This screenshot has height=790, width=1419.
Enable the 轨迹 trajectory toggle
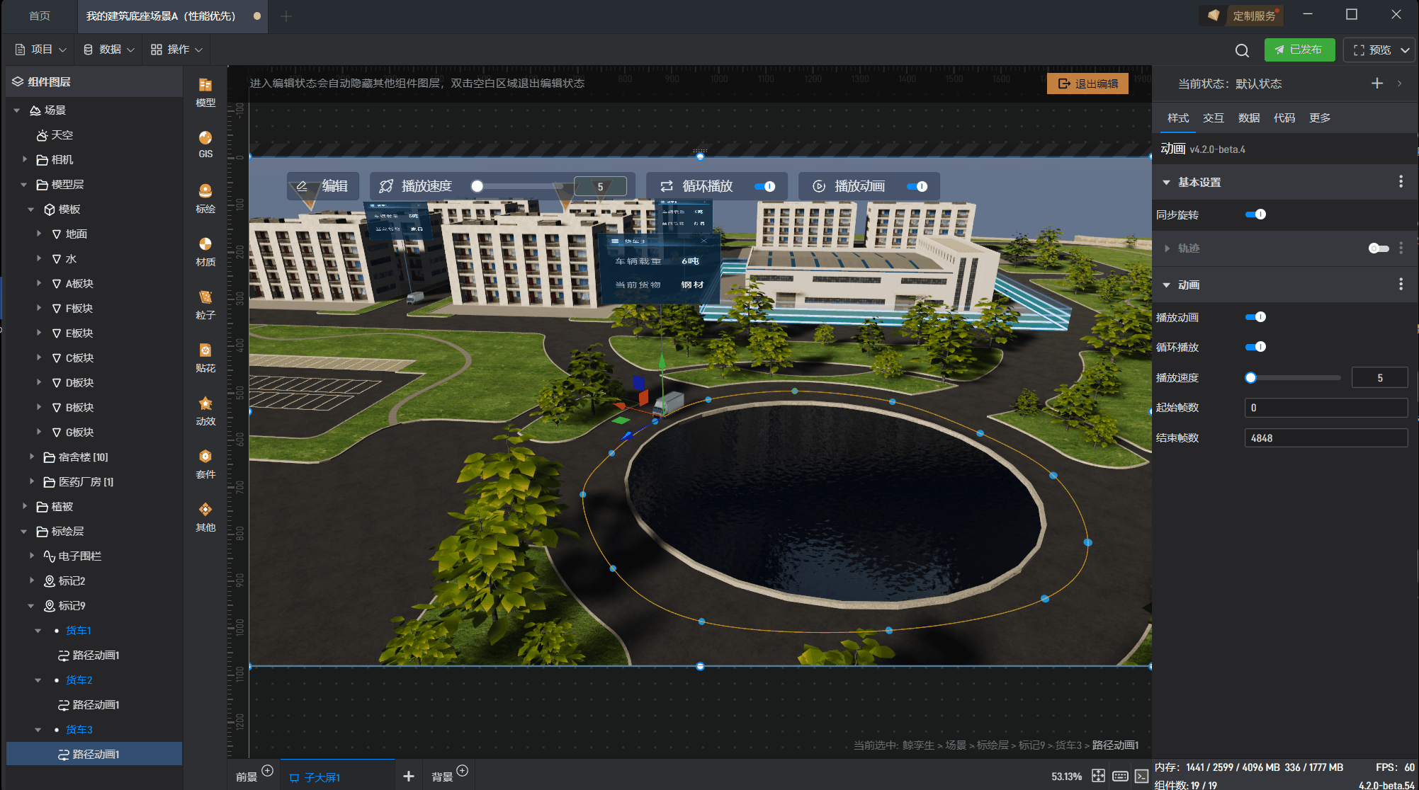coord(1378,248)
